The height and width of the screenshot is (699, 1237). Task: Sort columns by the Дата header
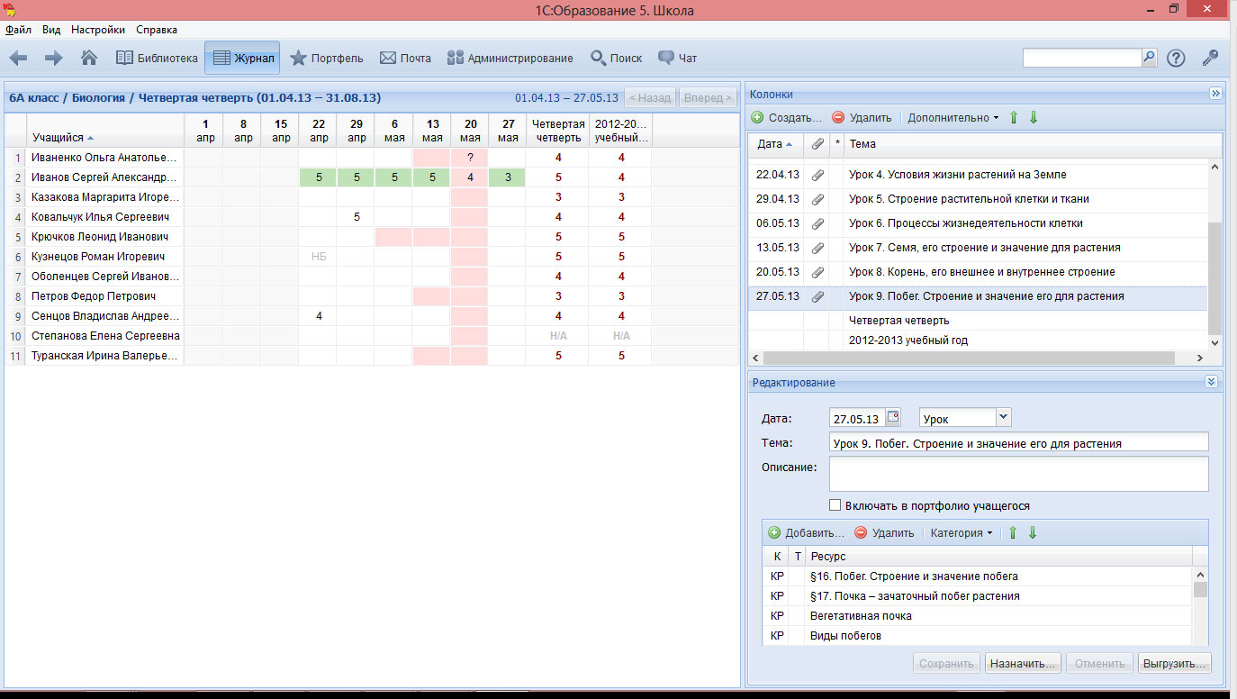pyautogui.click(x=775, y=143)
